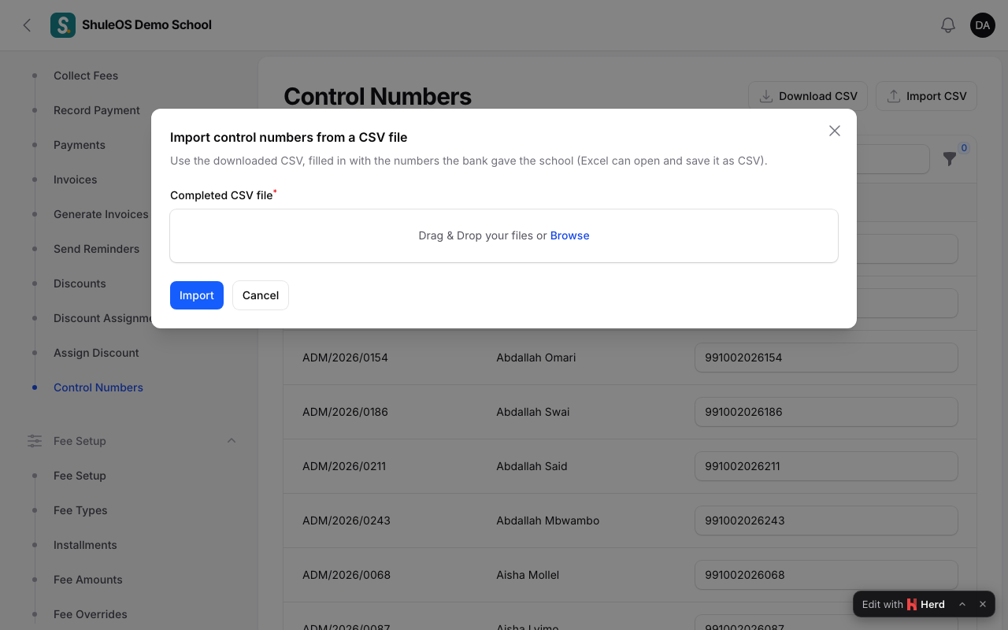Viewport: 1008px width, 630px height.
Task: Click the control number field 991002026211
Action: coord(826,466)
